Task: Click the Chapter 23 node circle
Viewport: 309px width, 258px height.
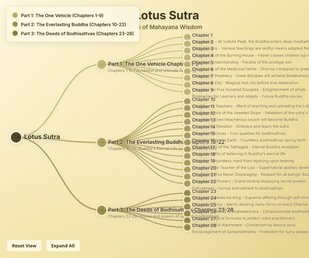Action: pos(187,193)
